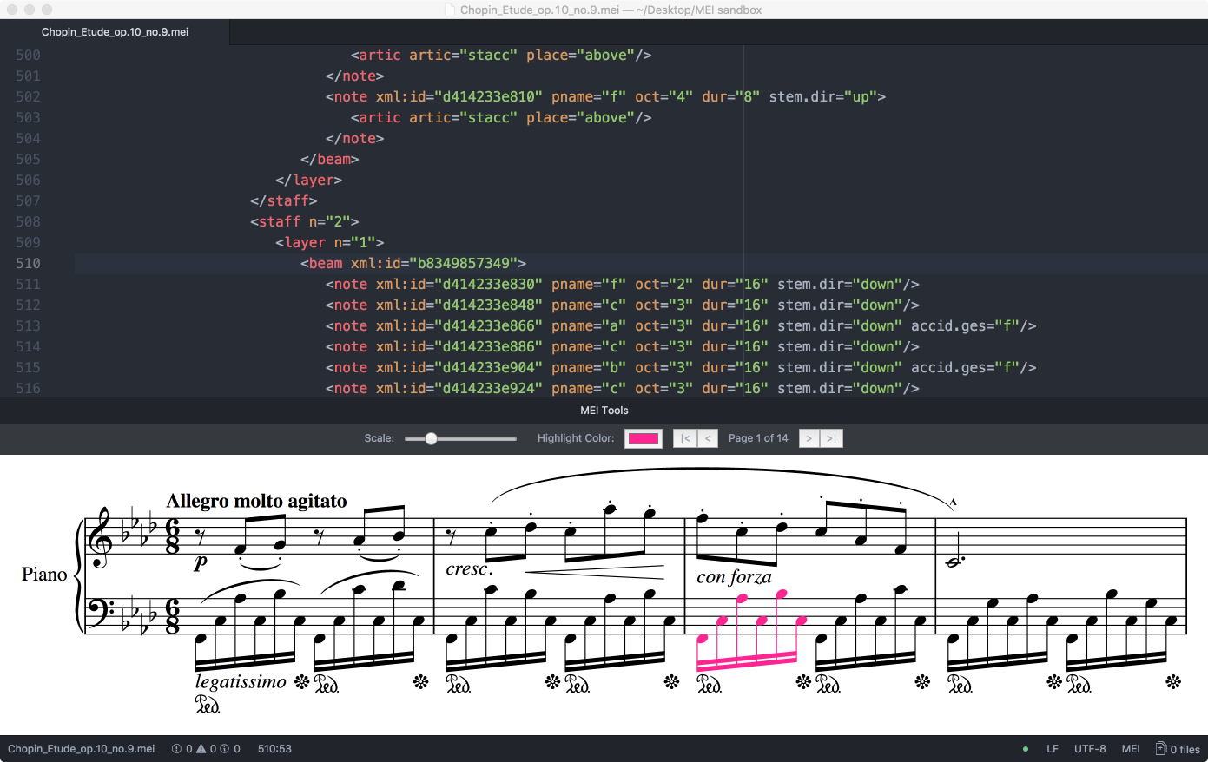Click the piano dynamic 'p' marking
The width and height of the screenshot is (1208, 762).
click(201, 562)
